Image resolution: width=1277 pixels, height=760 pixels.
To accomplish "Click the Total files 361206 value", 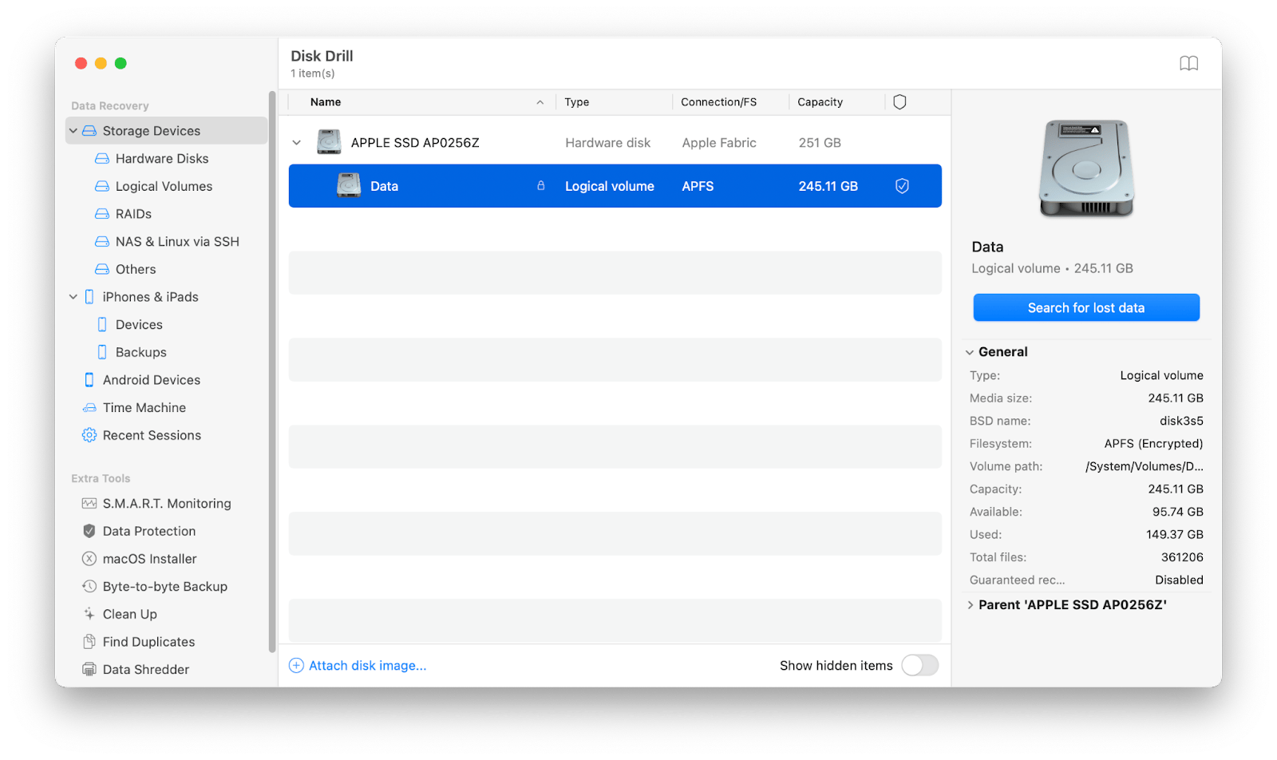I will (x=1182, y=557).
